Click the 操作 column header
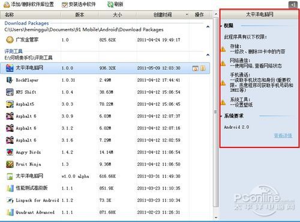Viewport: 300px width, 222px height. pyautogui.click(x=199, y=14)
